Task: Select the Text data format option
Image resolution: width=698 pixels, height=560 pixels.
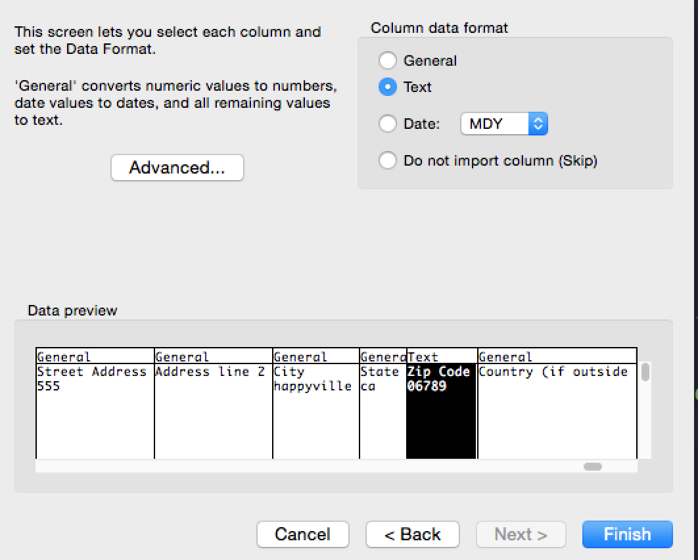Action: 387,87
